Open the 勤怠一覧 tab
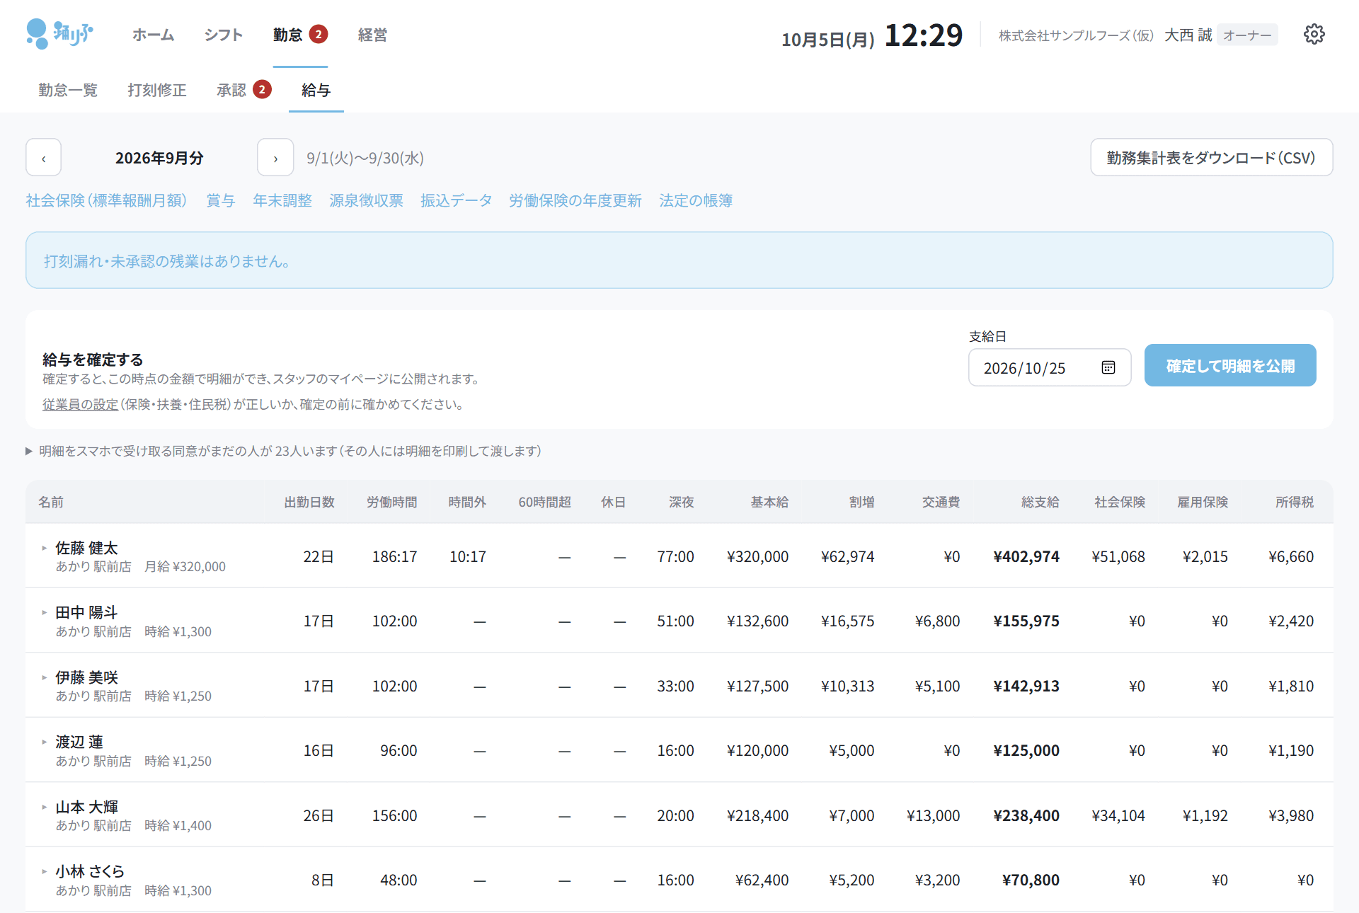The width and height of the screenshot is (1359, 913). 68,90
